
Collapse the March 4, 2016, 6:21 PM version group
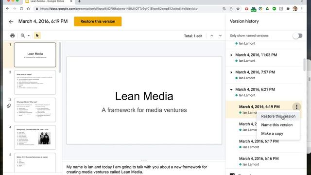point(231,89)
